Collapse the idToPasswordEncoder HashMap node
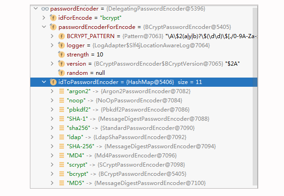284x196 pixels. pos(44,82)
